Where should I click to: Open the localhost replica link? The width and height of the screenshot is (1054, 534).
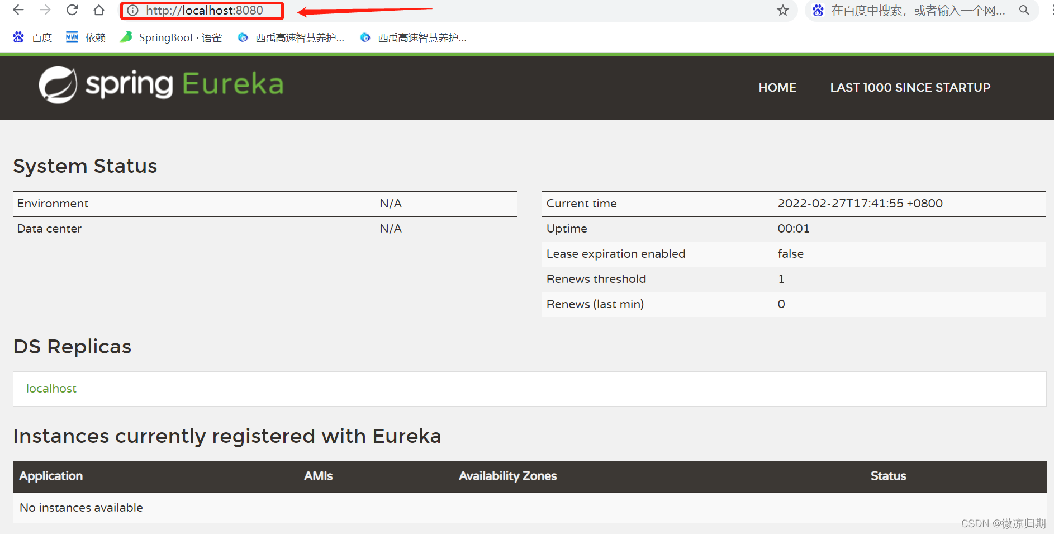51,389
